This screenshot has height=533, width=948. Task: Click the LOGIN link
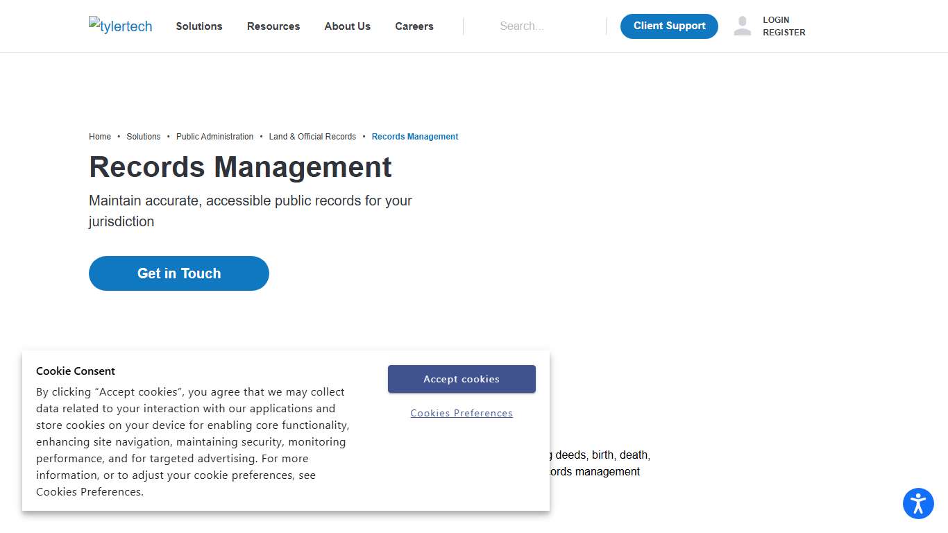(776, 19)
